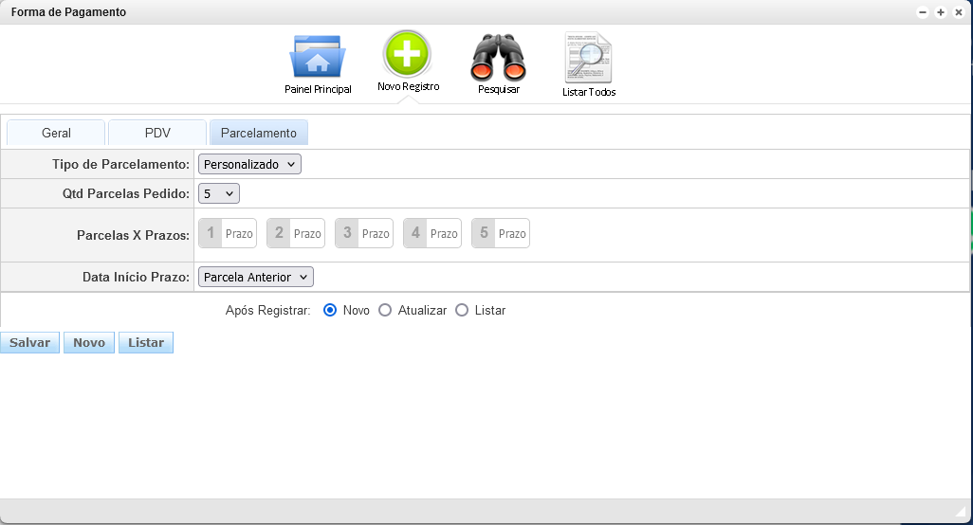
Task: Click the Prazo field for parcela 5
Action: [x=512, y=233]
